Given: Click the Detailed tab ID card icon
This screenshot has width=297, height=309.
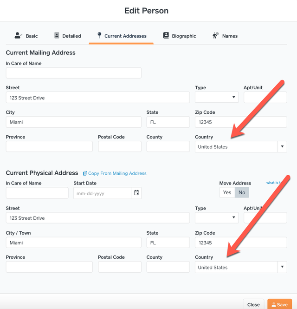Looking at the screenshot, I should (57, 35).
